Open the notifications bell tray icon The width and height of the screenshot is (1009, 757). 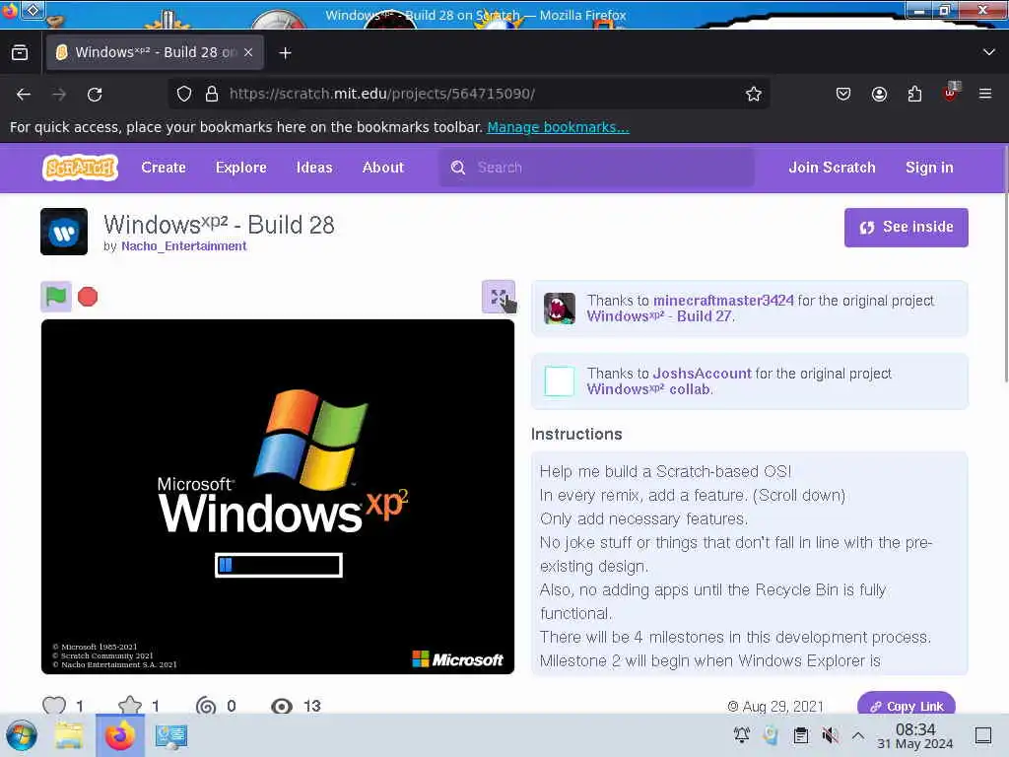pos(741,735)
